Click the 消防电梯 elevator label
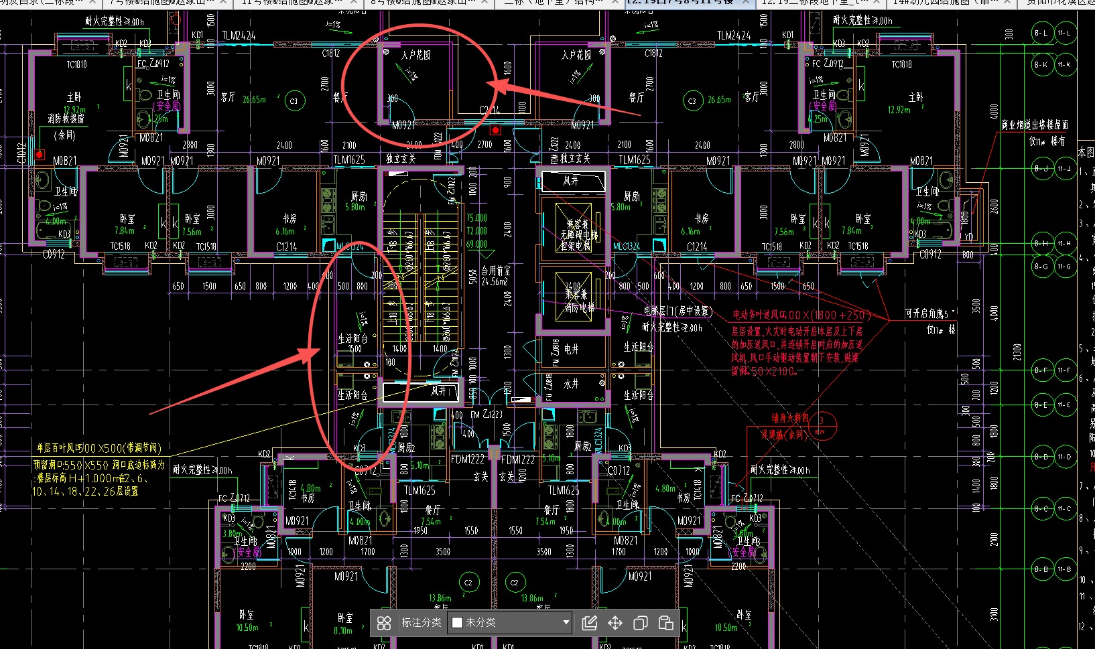 coord(579,307)
